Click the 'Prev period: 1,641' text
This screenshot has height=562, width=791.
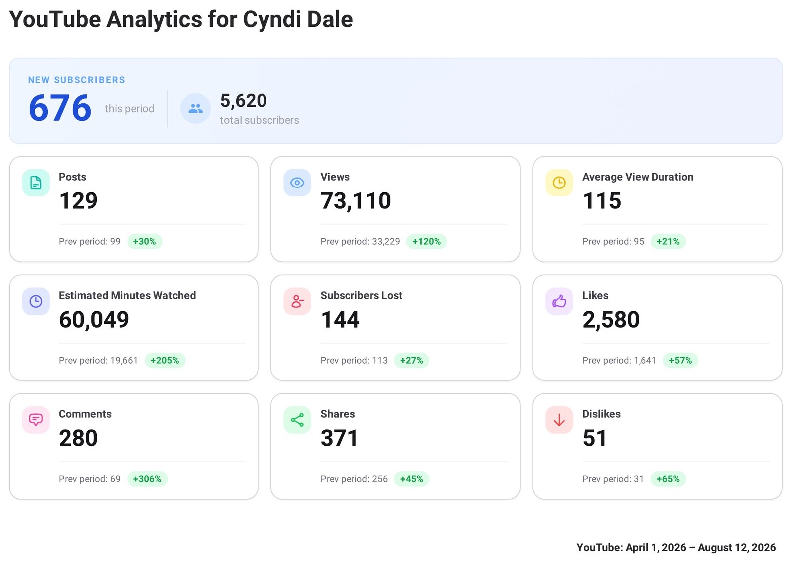click(619, 360)
